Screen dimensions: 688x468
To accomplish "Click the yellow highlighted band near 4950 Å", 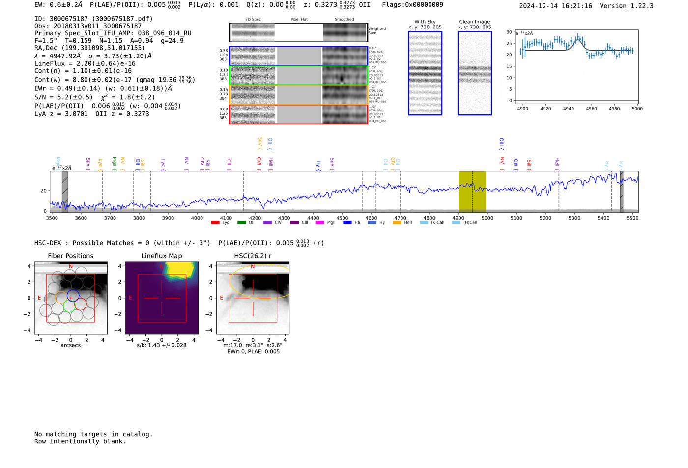I will coord(472,192).
